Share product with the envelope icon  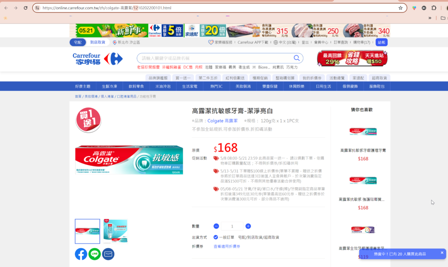pyautogui.click(x=108, y=254)
